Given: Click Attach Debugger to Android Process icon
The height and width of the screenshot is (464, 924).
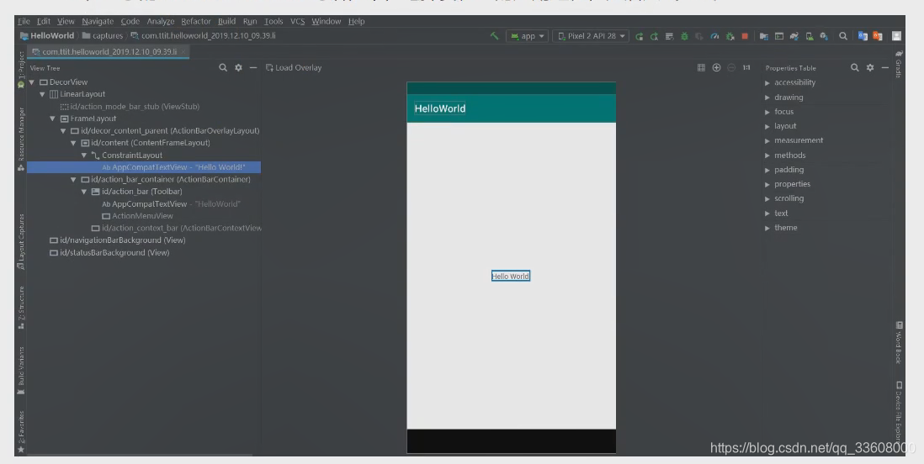Looking at the screenshot, I should pos(730,36).
